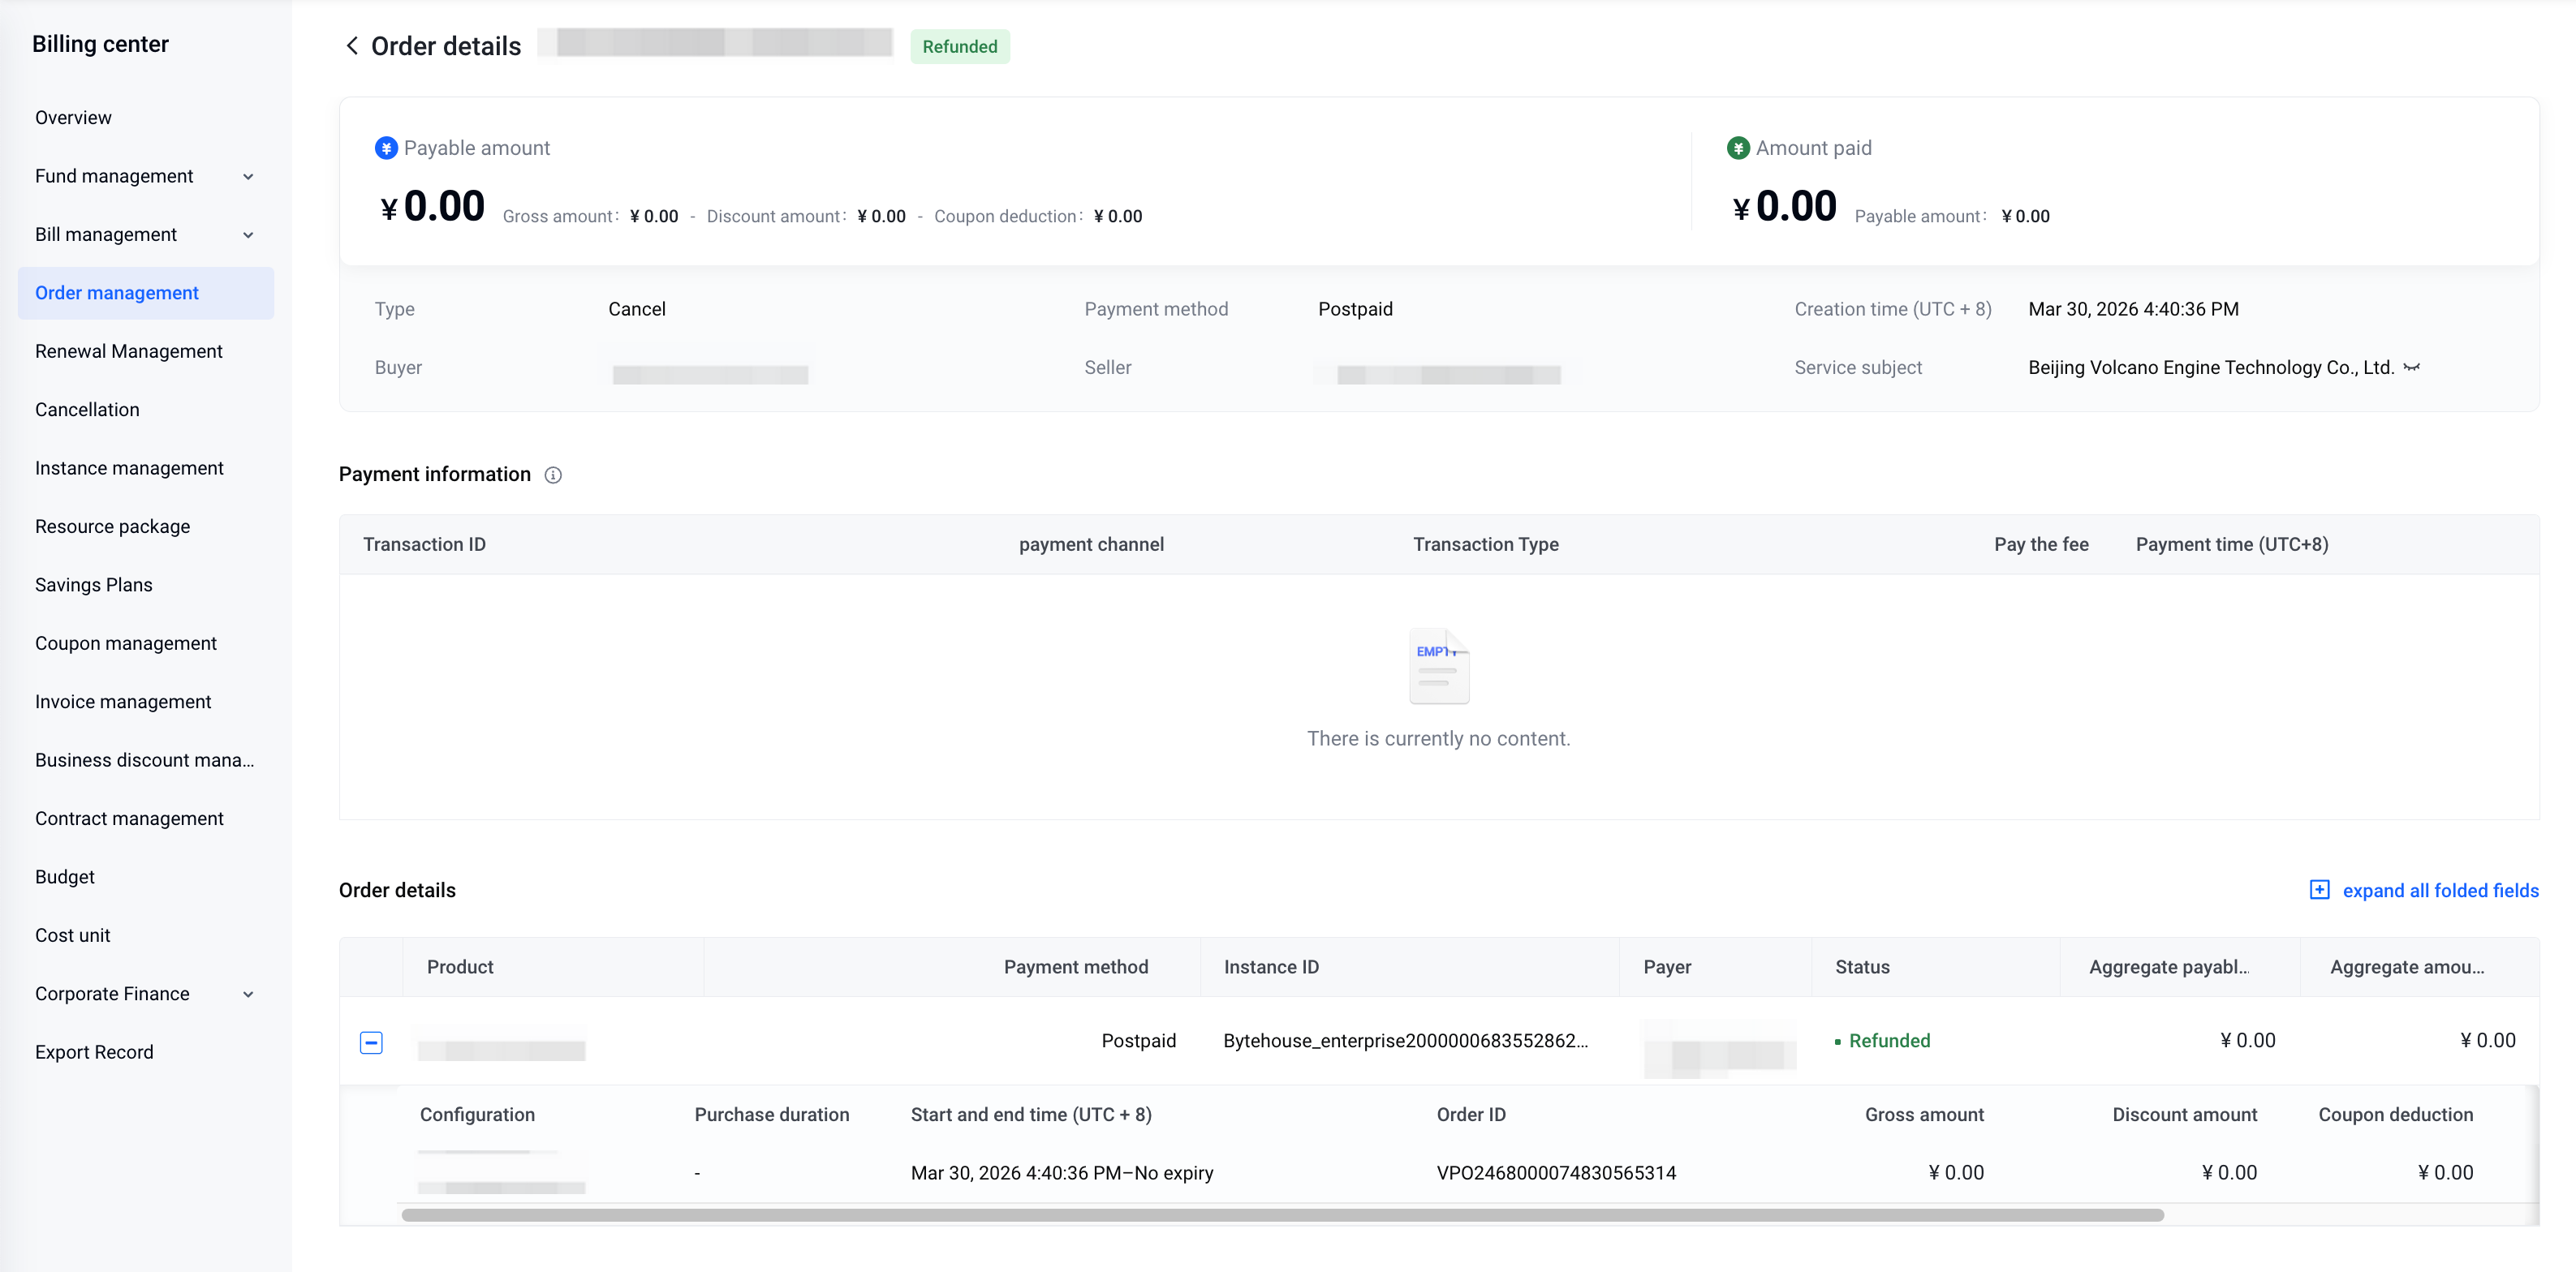
Task: Click the empty content document icon
Action: click(1438, 665)
